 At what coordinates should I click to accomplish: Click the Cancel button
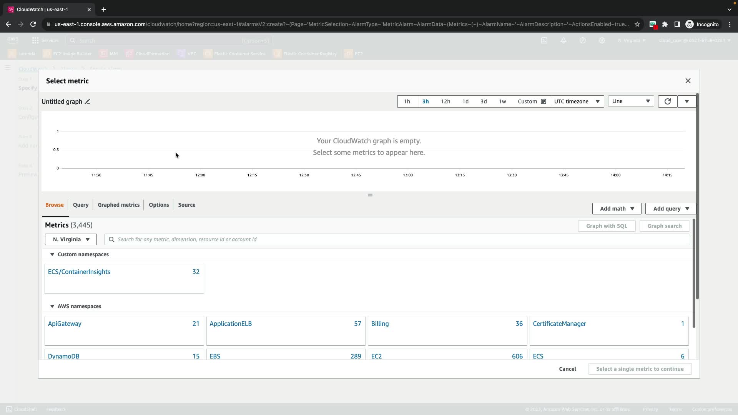(567, 369)
